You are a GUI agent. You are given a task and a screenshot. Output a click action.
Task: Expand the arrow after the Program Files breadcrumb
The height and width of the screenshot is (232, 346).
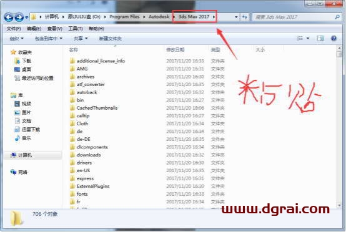(x=144, y=17)
